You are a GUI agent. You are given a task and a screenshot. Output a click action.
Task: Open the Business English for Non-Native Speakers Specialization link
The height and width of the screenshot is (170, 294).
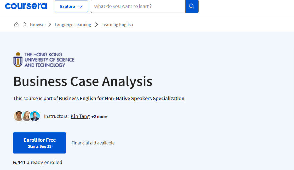coord(121,99)
